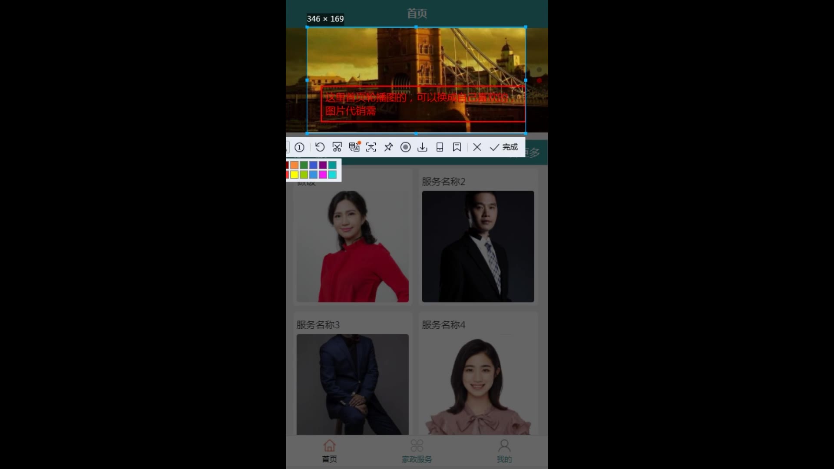This screenshot has height=469, width=834.
Task: Select the red carousel indicator dot
Action: (x=539, y=80)
